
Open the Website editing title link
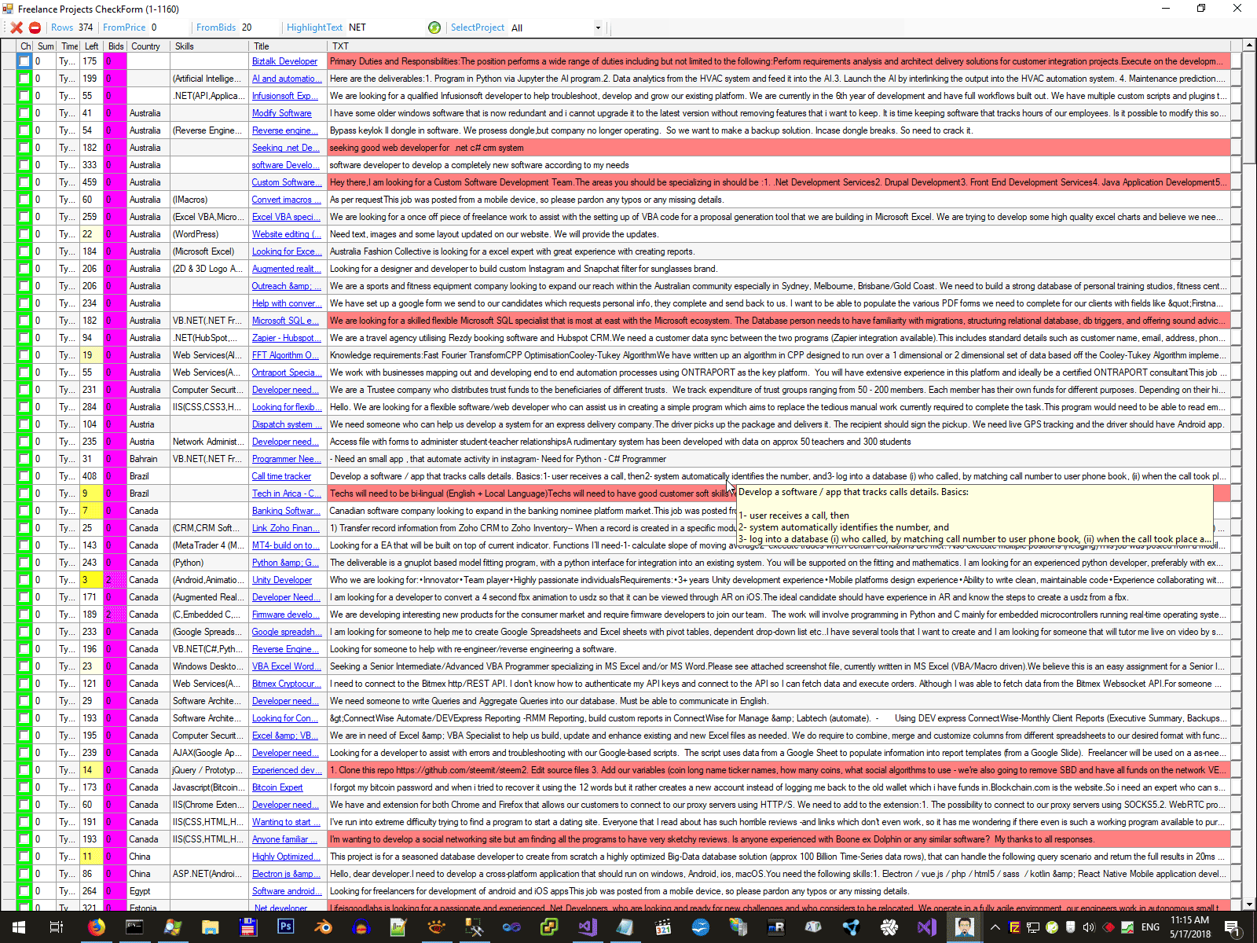click(x=286, y=234)
